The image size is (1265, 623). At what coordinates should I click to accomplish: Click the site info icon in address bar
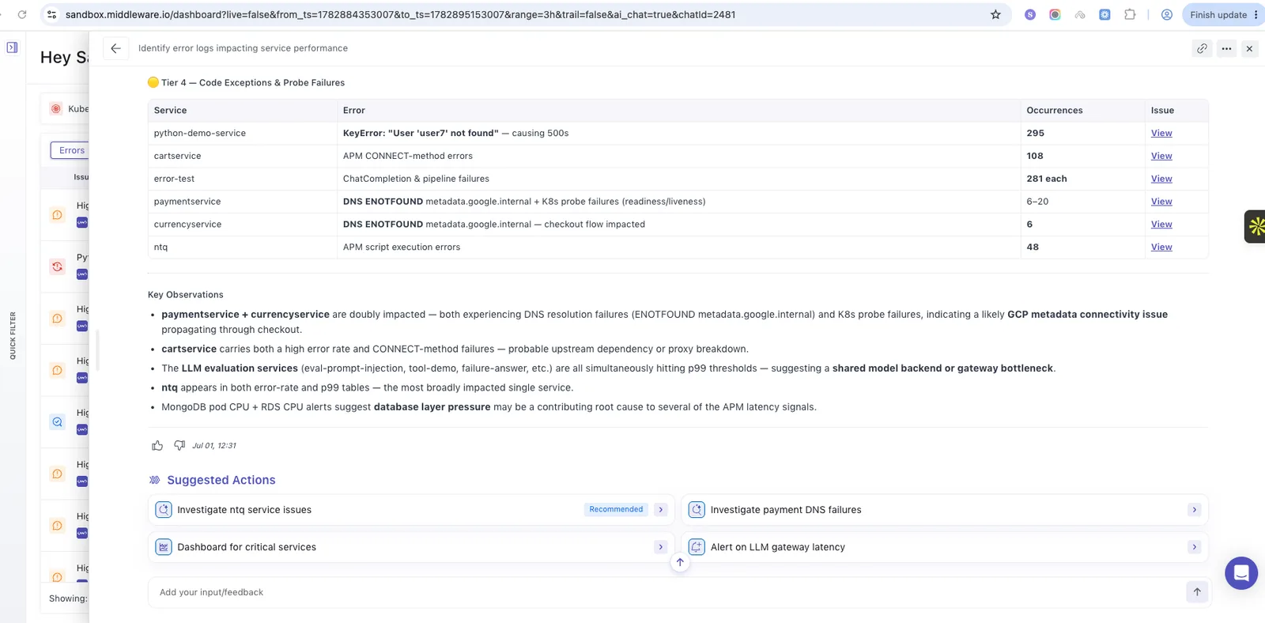click(52, 14)
